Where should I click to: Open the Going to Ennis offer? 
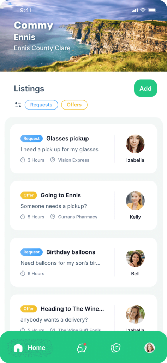click(x=83, y=205)
